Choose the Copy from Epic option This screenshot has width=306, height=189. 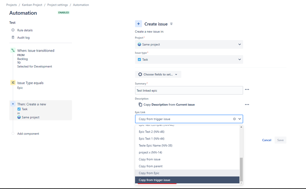(187, 173)
